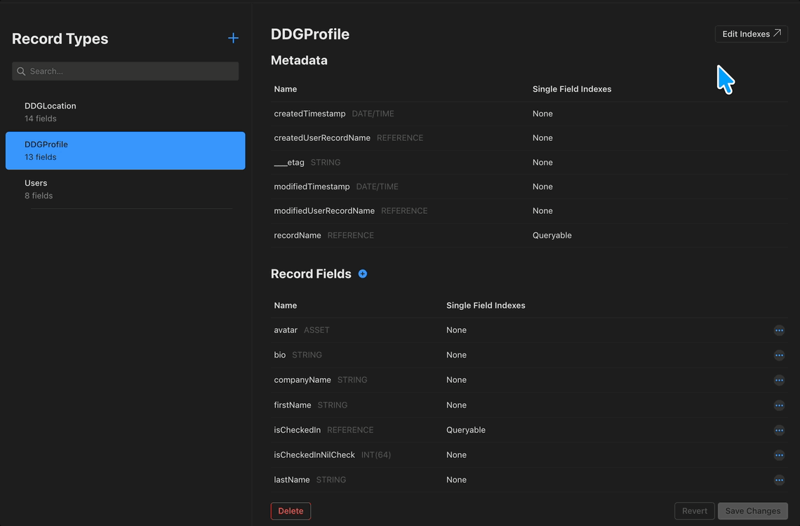800x526 pixels.
Task: Click Queryable index value for recordName
Action: pos(552,236)
